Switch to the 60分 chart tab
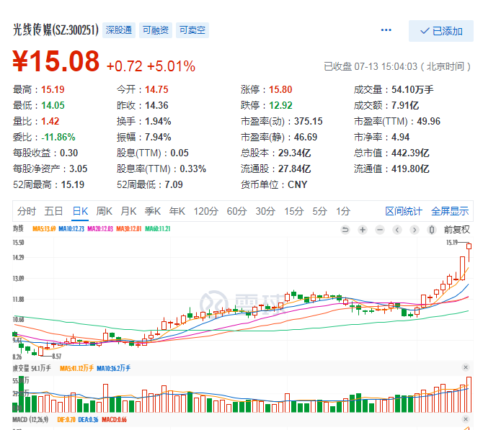This screenshot has height=430, width=483. 236,211
